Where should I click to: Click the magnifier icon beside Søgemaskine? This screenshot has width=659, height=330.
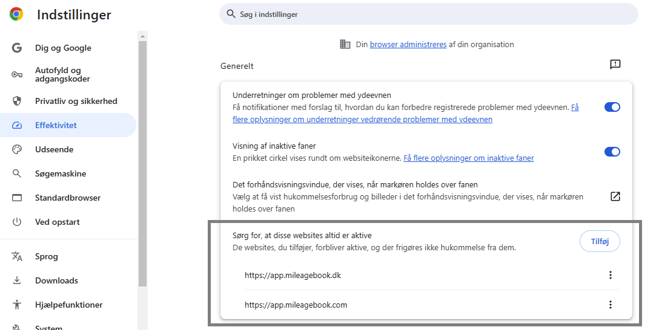click(17, 173)
